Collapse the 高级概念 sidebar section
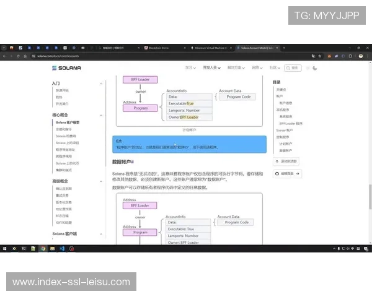This screenshot has width=372, height=297. point(101,181)
